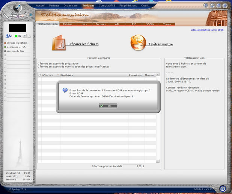Open Vidéos explicatives sur les SCOR link
Viewport: 232px width, 194px height.
(207, 30)
